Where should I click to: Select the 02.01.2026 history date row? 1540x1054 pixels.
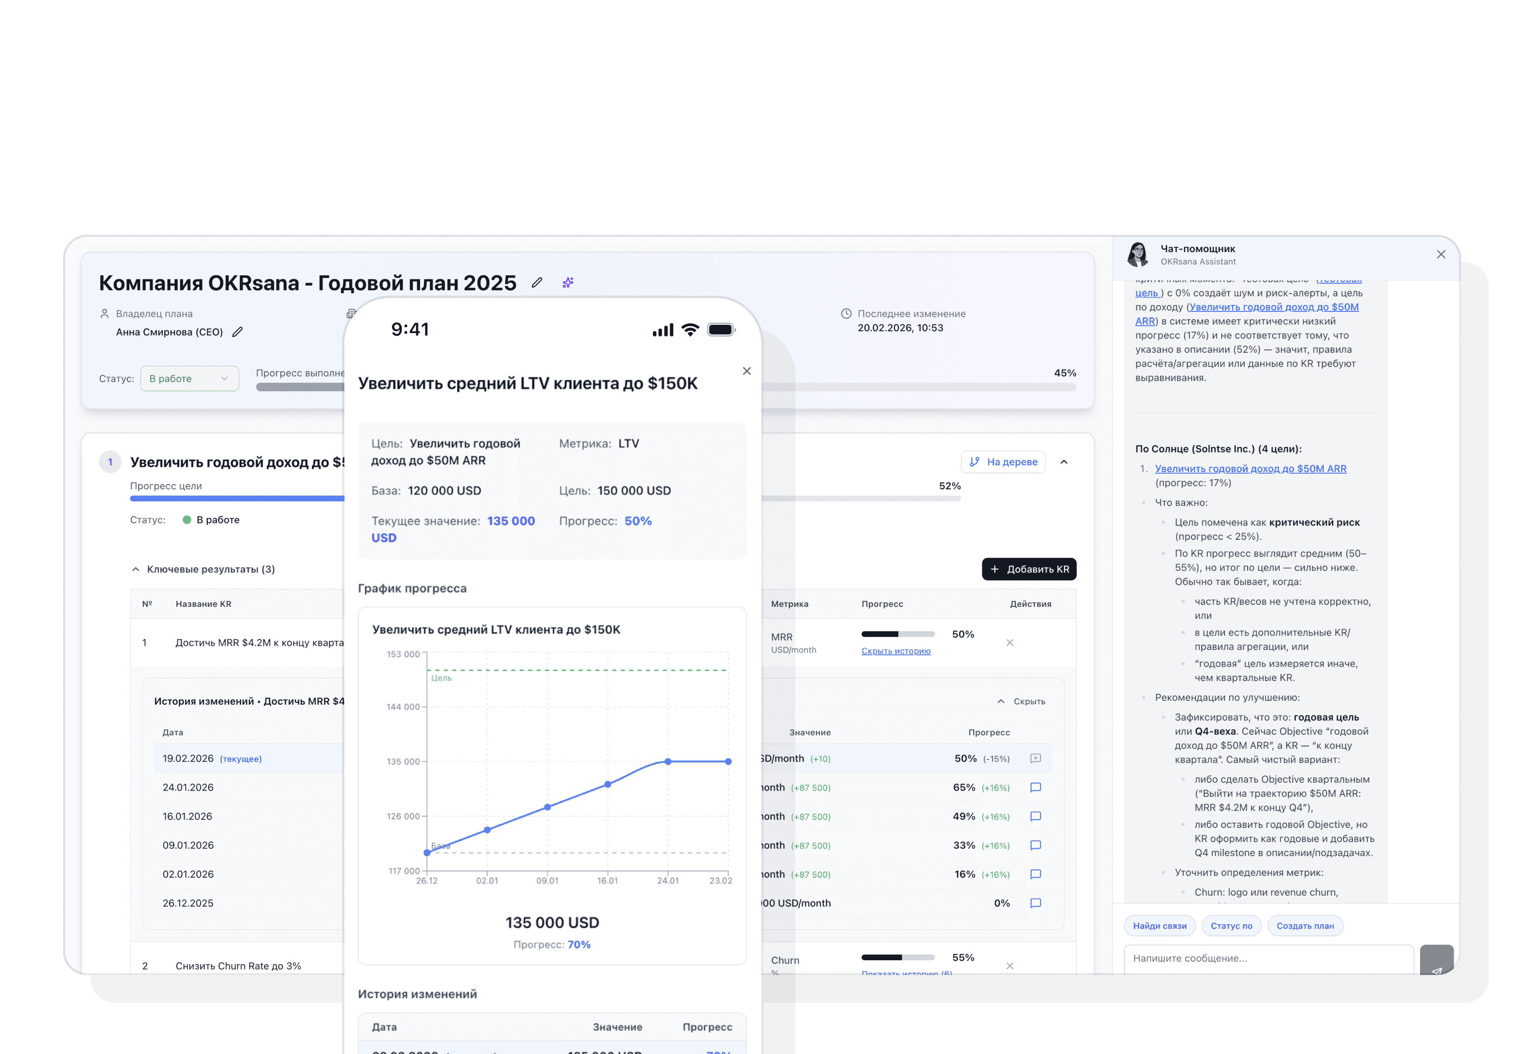188,874
